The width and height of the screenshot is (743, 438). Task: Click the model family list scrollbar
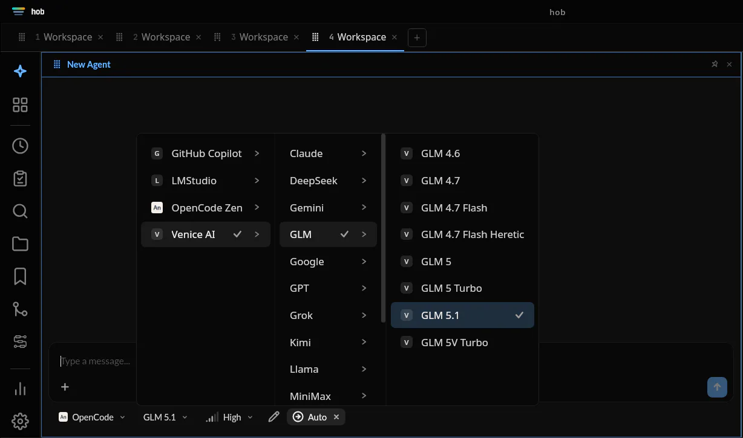click(x=384, y=228)
